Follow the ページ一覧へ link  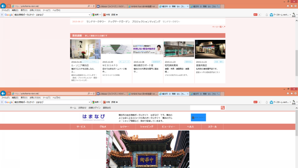pyautogui.click(x=218, y=27)
